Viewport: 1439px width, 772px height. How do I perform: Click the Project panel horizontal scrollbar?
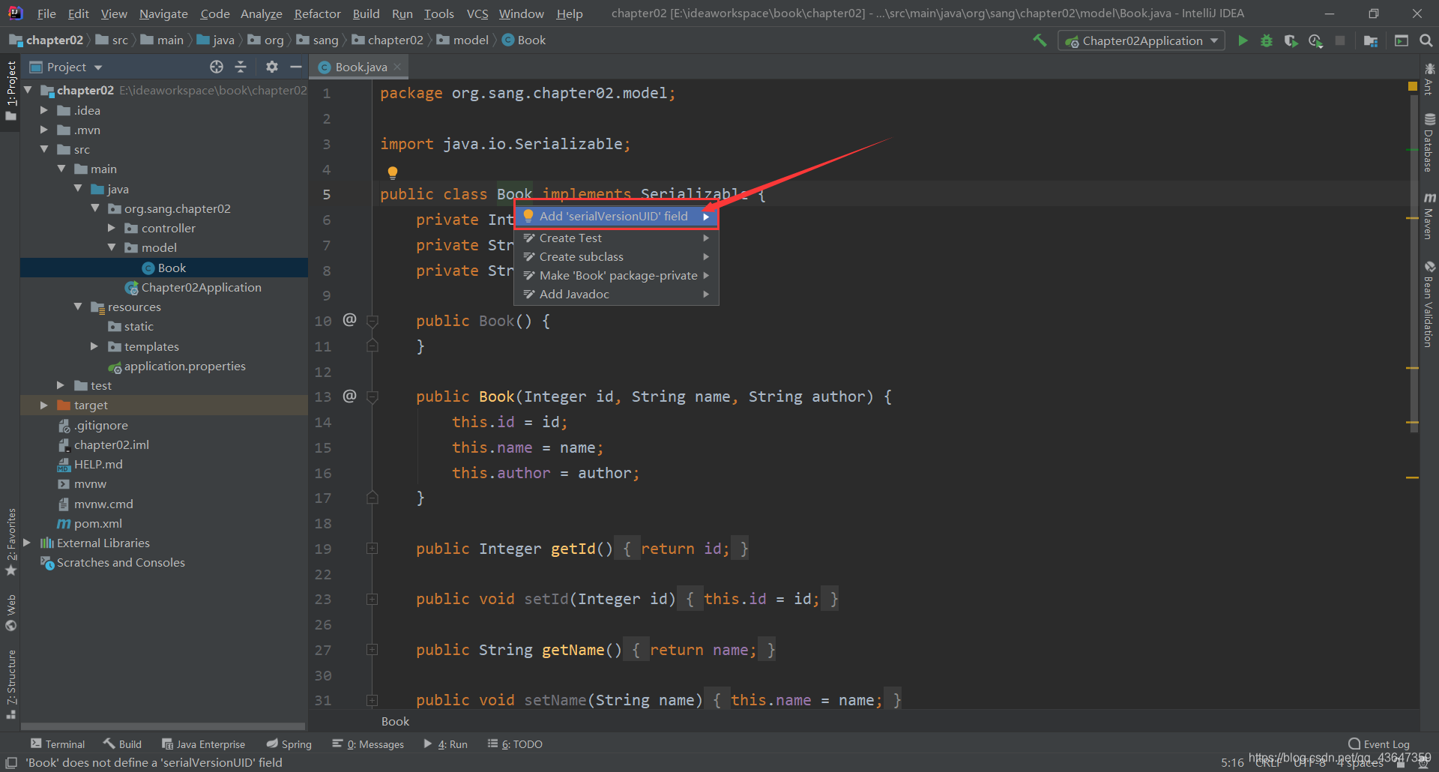163,726
